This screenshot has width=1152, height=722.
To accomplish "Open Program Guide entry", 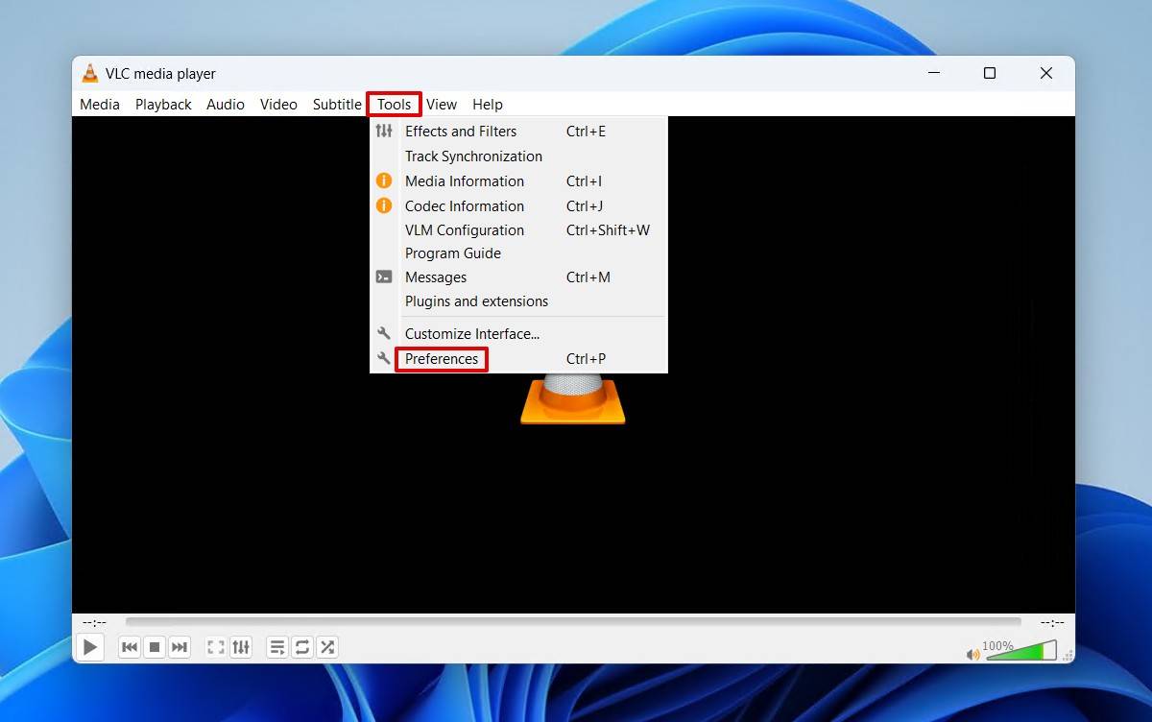I will (x=518, y=253).
